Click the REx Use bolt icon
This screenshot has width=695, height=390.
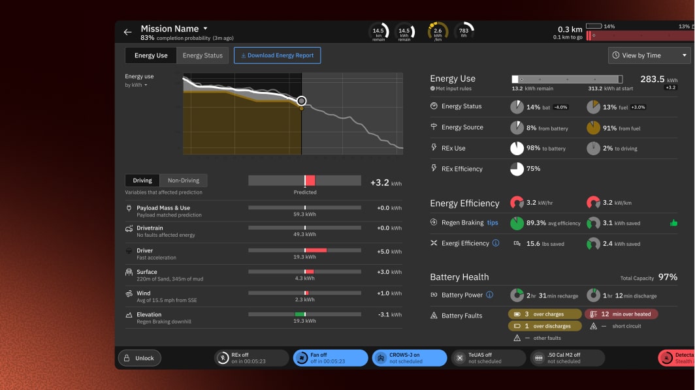tap(434, 147)
